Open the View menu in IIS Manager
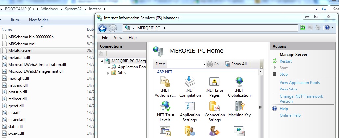The image size is (339, 138). tap(118, 37)
